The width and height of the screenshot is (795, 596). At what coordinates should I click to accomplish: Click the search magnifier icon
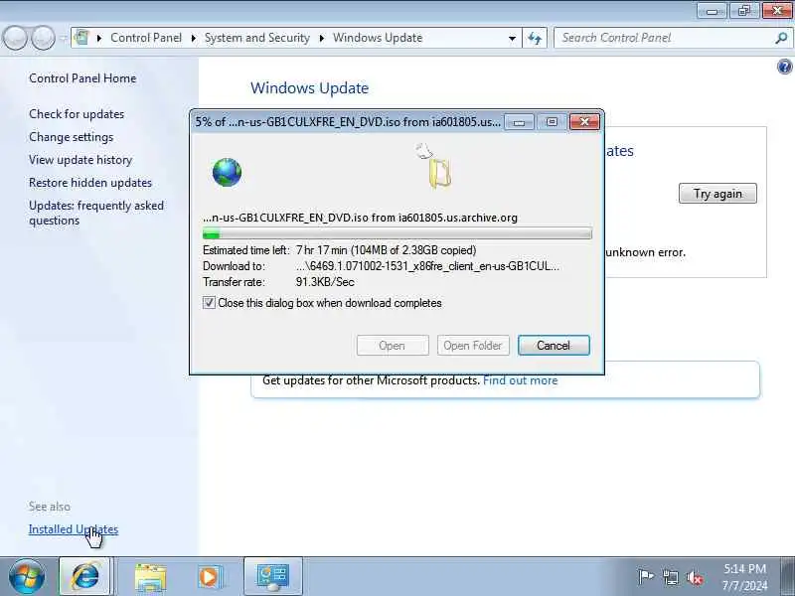point(781,38)
